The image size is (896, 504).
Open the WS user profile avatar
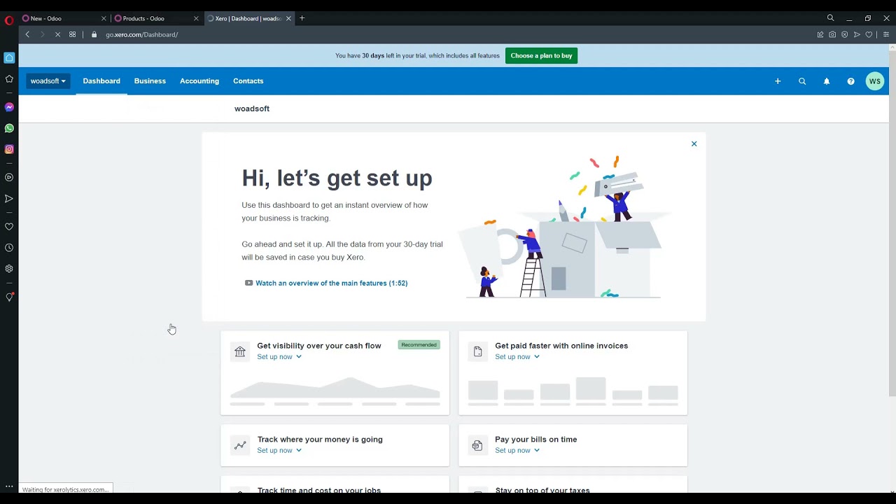pyautogui.click(x=875, y=81)
